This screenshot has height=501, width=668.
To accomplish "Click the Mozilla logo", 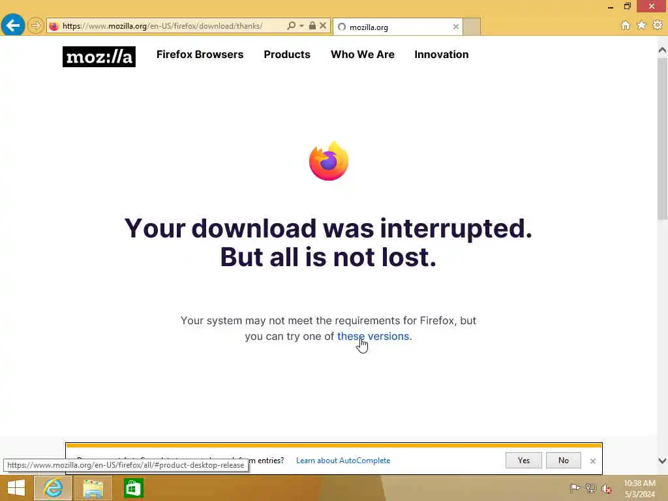I will 99,57.
